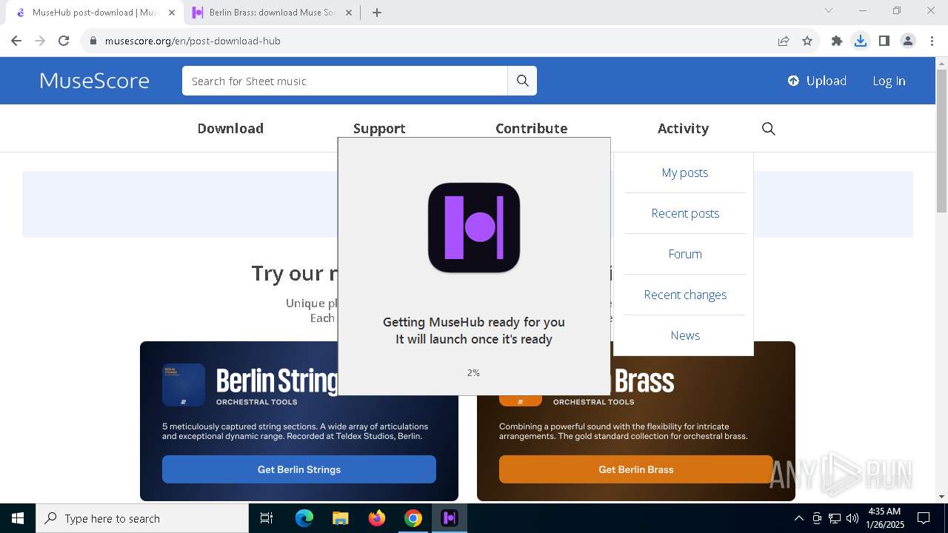
Task: Click the scrollbar down arrow
Action: pyautogui.click(x=941, y=497)
